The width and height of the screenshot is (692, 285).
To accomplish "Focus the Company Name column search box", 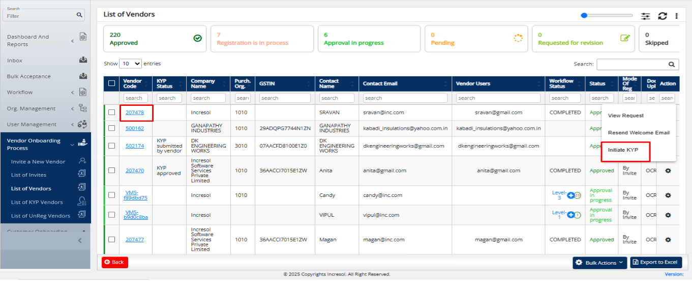I will [x=208, y=98].
